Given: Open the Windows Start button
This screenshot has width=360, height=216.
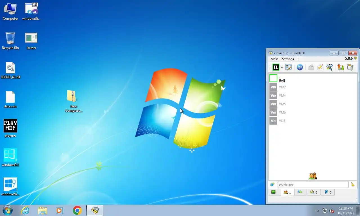Looking at the screenshot, I should 8,210.
